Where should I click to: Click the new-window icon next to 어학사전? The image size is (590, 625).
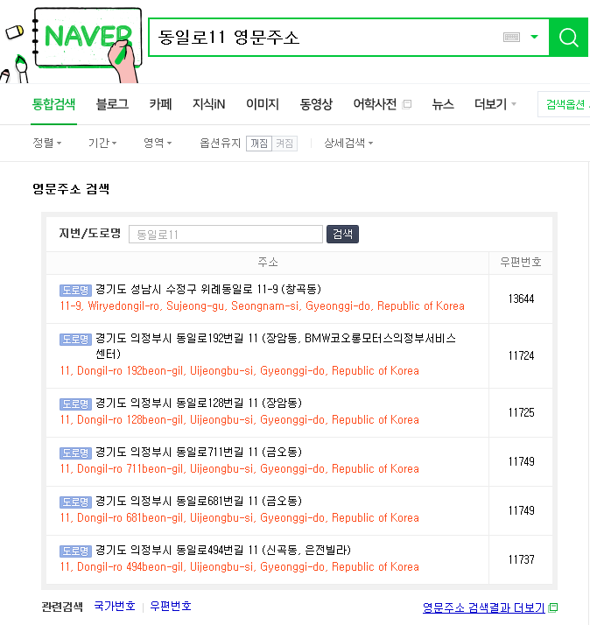[x=407, y=104]
